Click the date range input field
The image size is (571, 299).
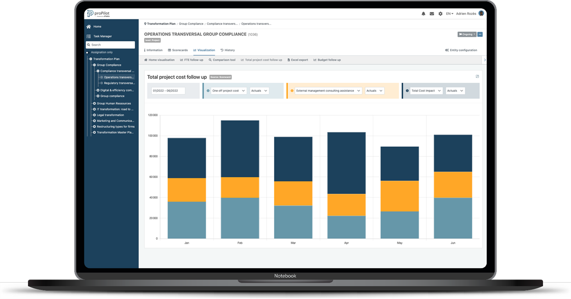168,91
